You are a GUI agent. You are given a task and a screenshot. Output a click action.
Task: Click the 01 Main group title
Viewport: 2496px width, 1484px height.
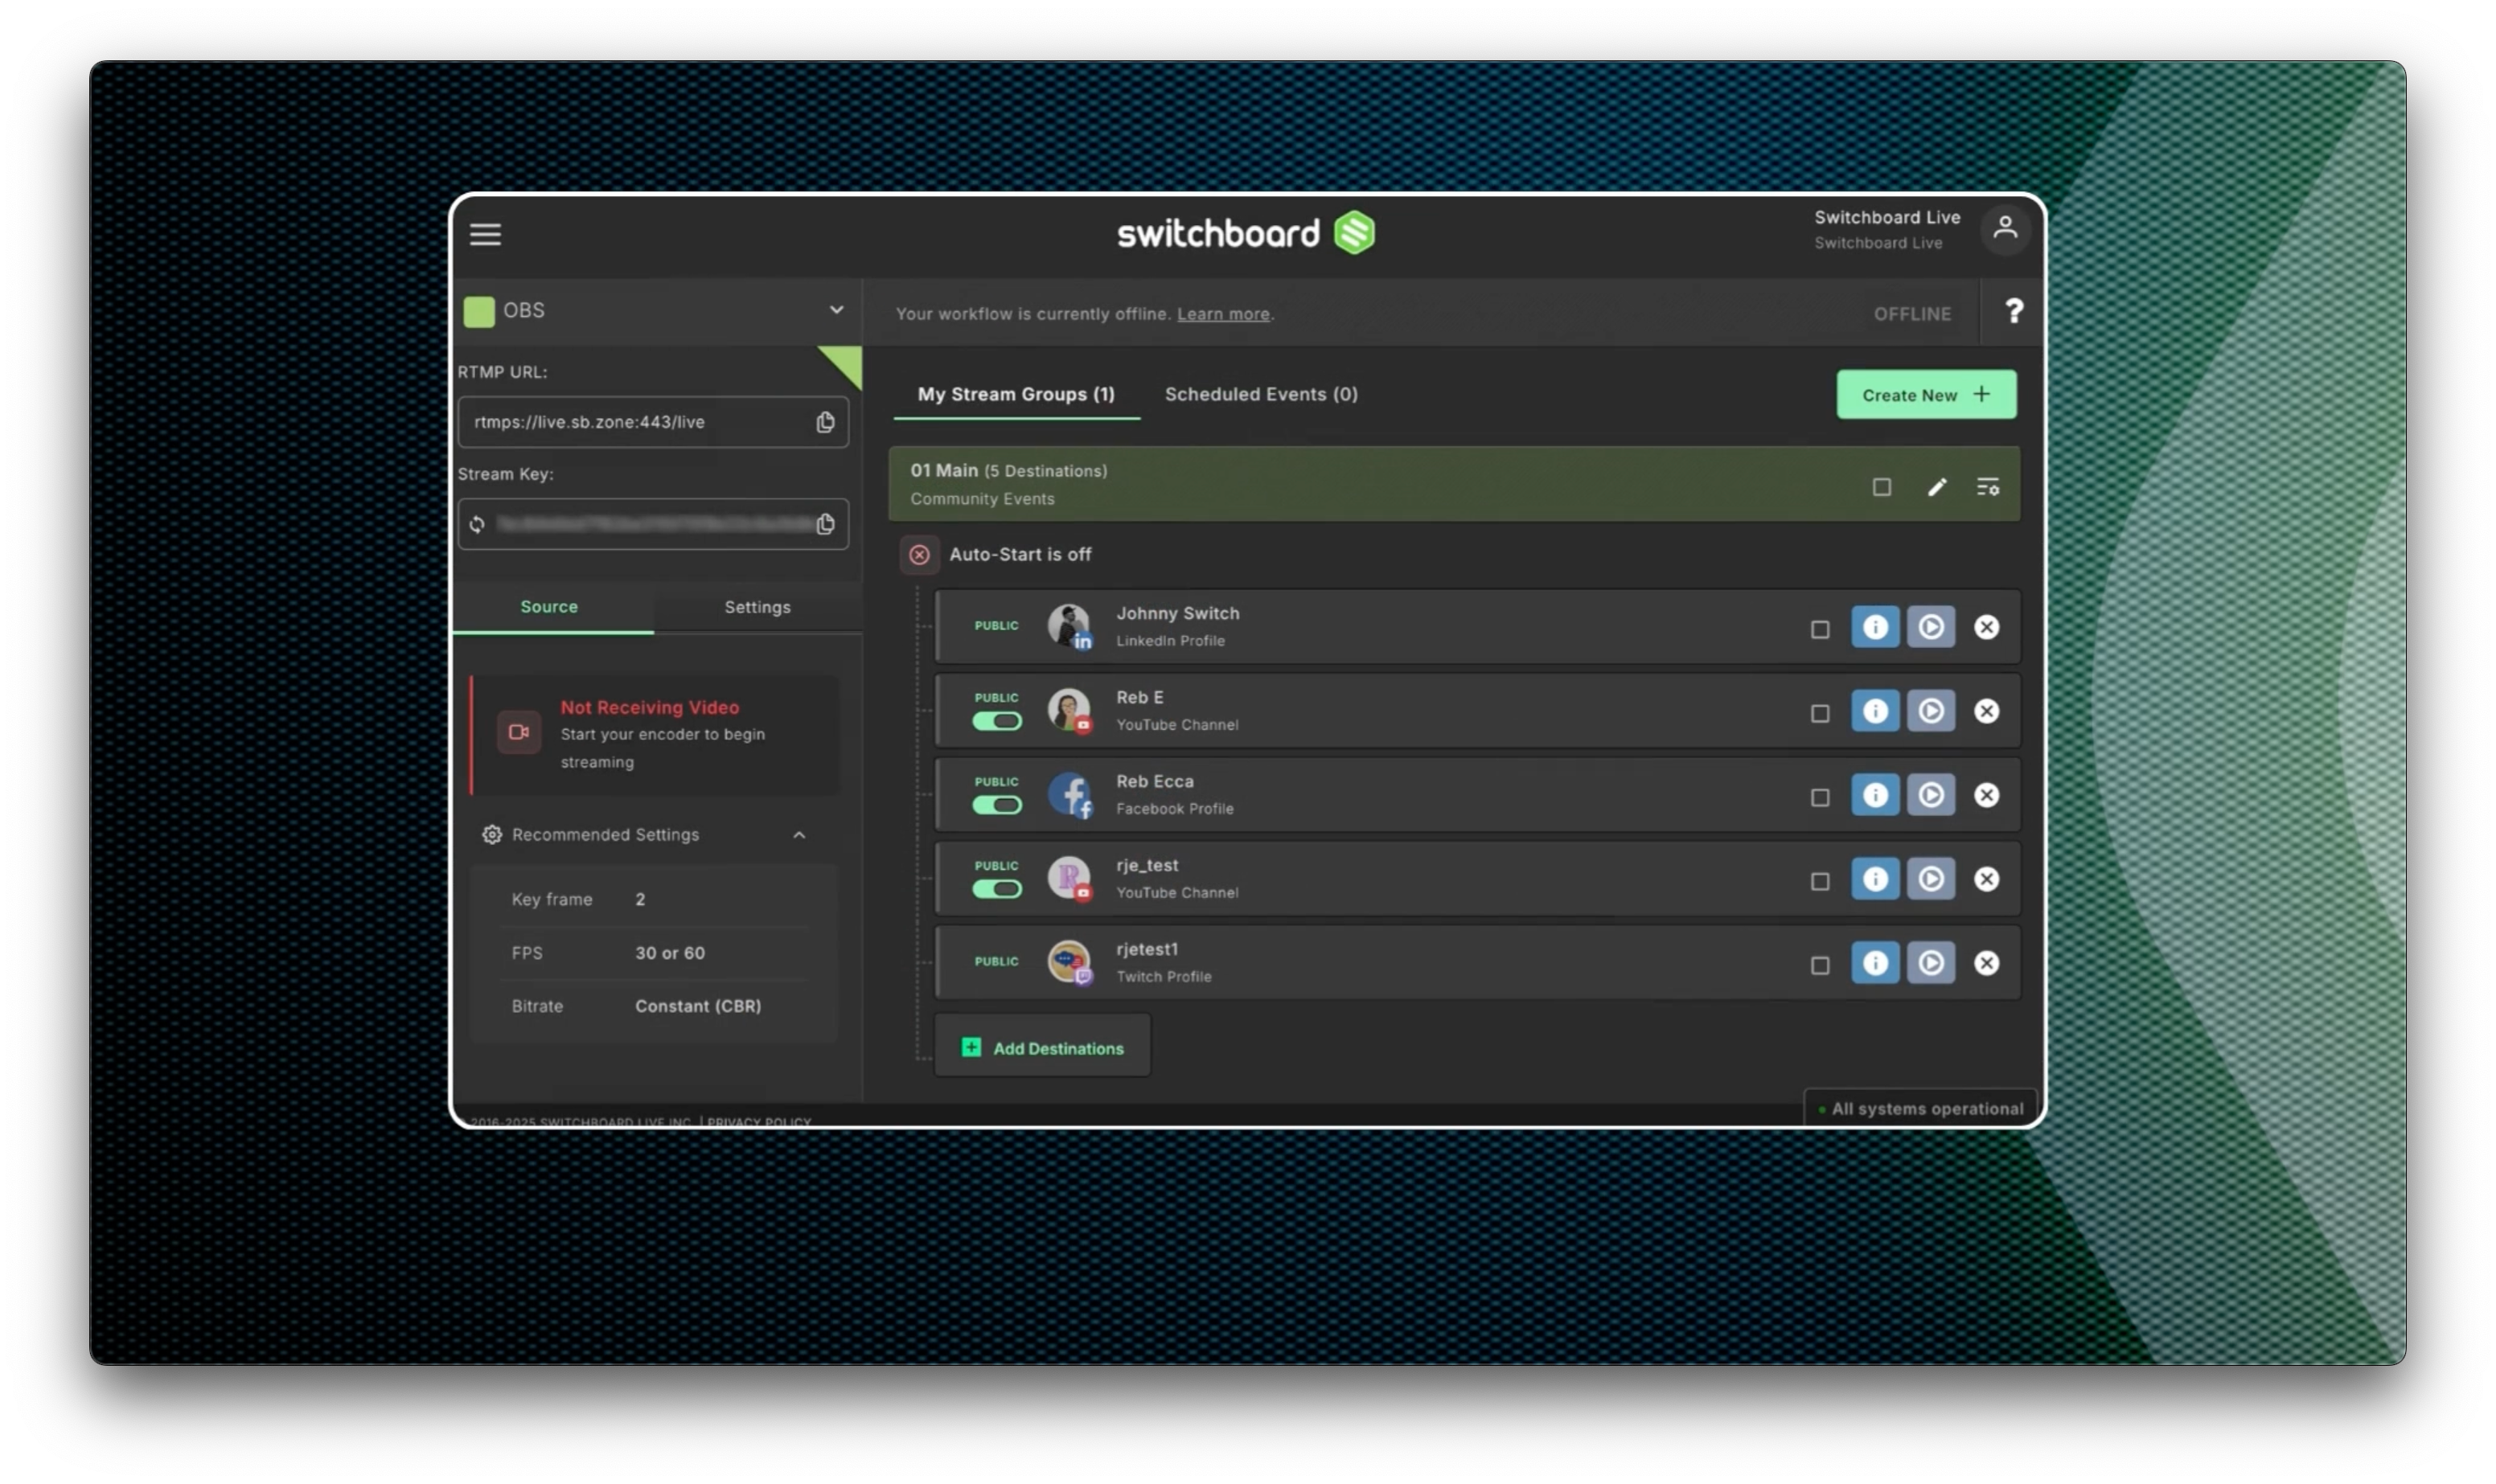944,471
